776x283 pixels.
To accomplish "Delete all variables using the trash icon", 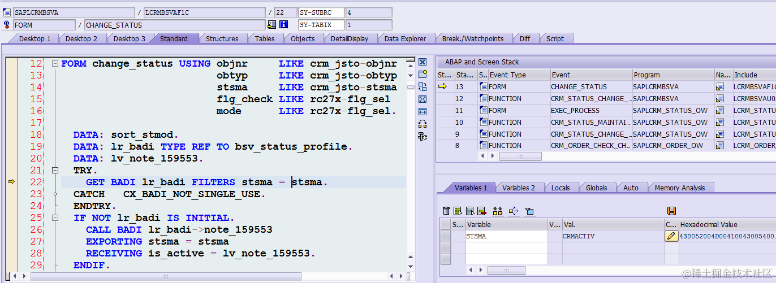I will [x=446, y=211].
